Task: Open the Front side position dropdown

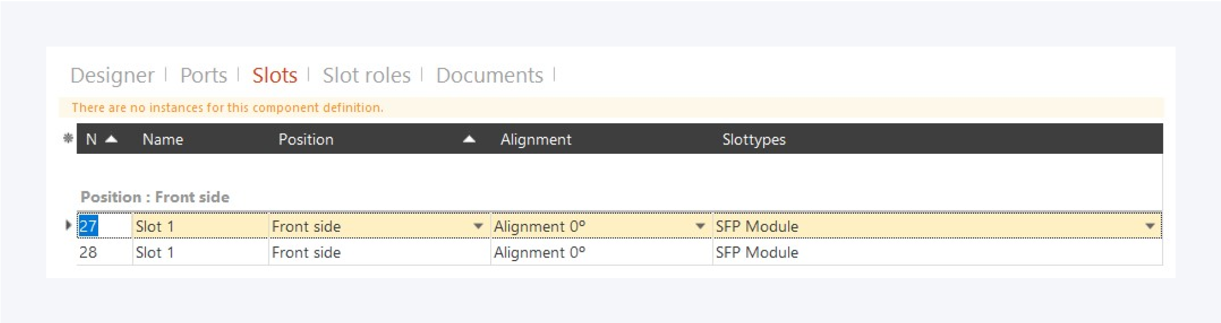Action: pos(478,226)
